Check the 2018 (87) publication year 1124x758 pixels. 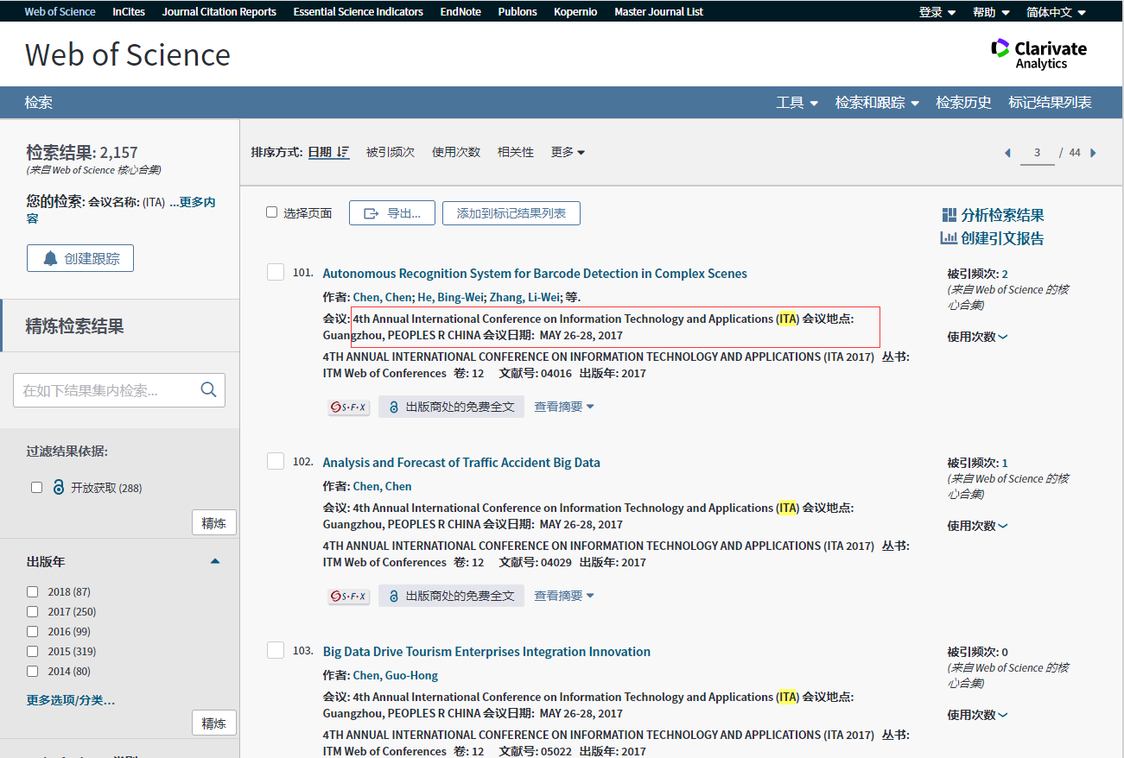pos(32,591)
